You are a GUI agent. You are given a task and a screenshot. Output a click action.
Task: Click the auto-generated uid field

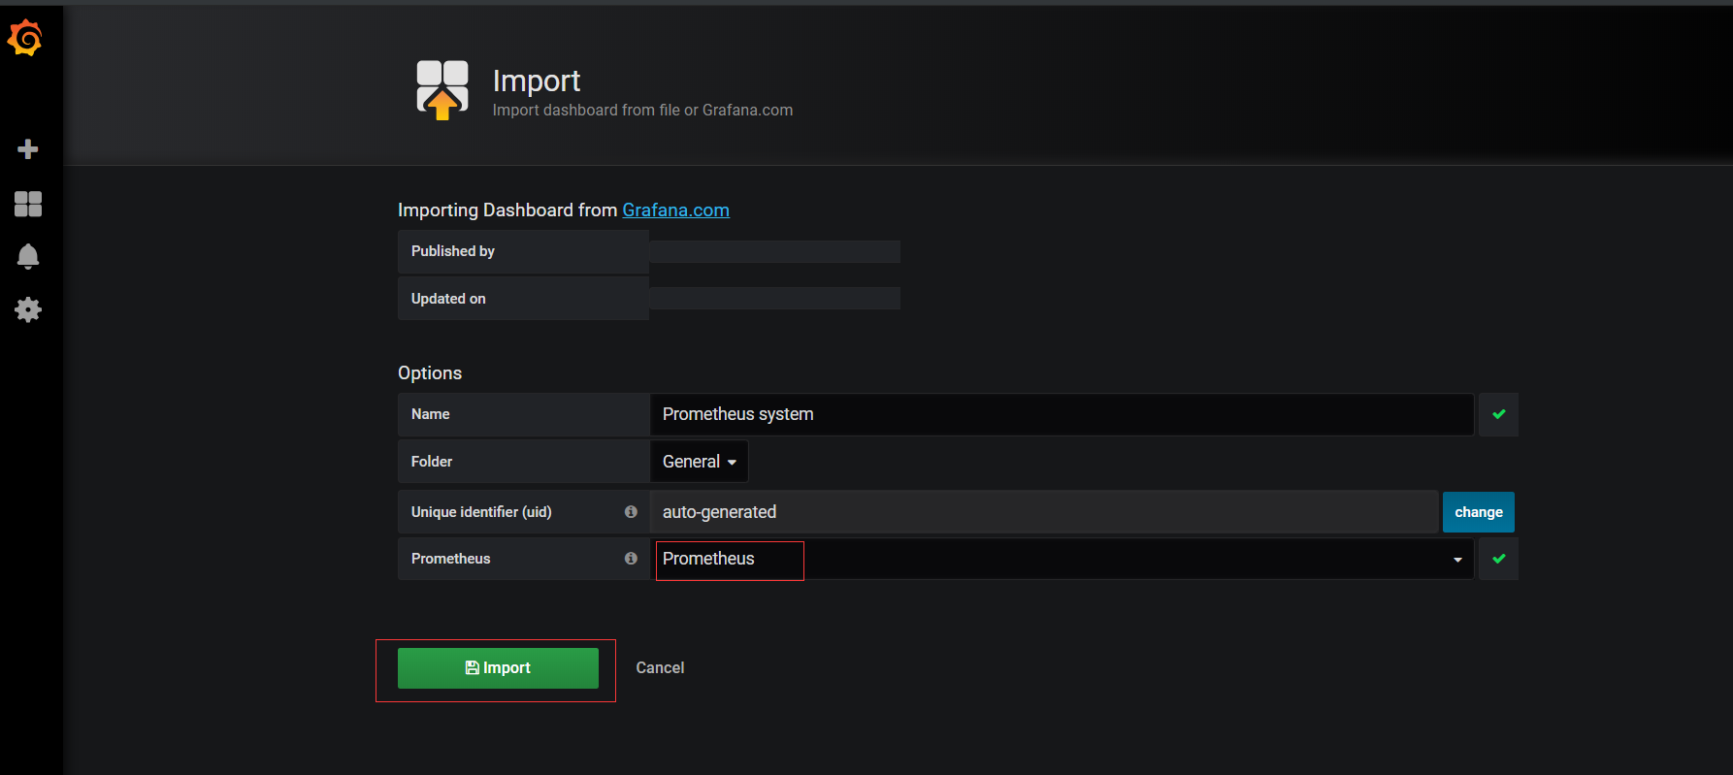pyautogui.click(x=1043, y=512)
